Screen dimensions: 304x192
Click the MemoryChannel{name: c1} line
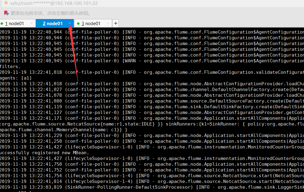point(63,130)
